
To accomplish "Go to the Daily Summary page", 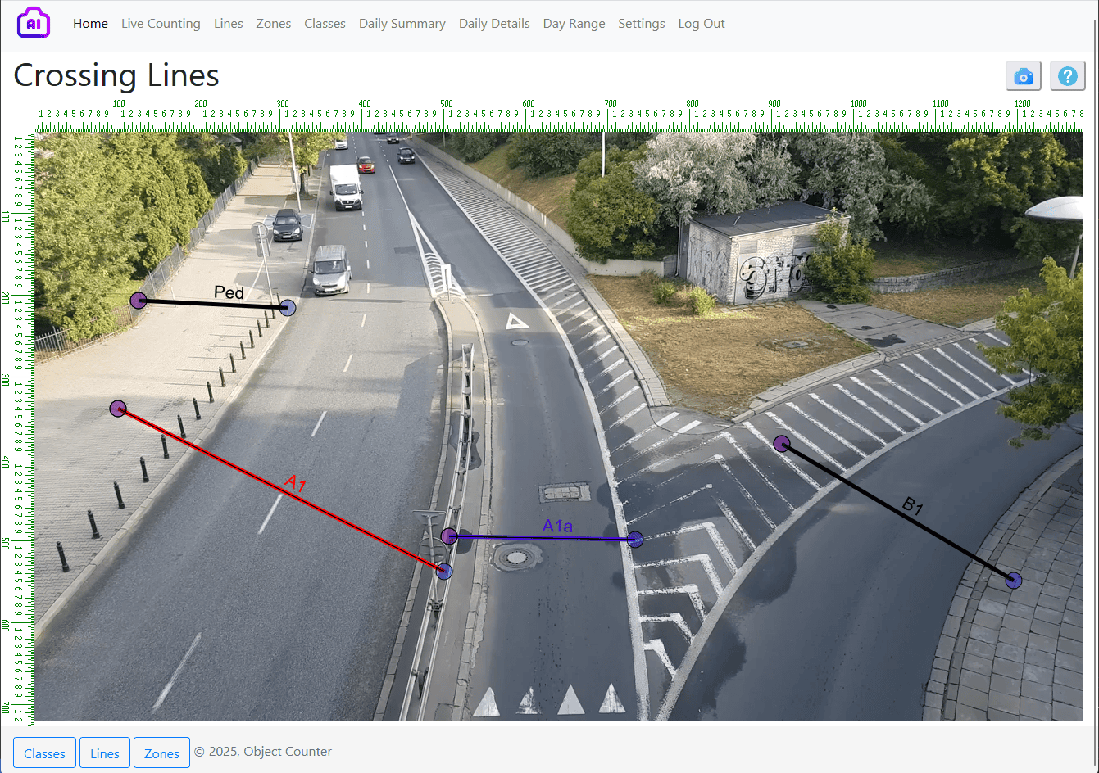I will 402,24.
